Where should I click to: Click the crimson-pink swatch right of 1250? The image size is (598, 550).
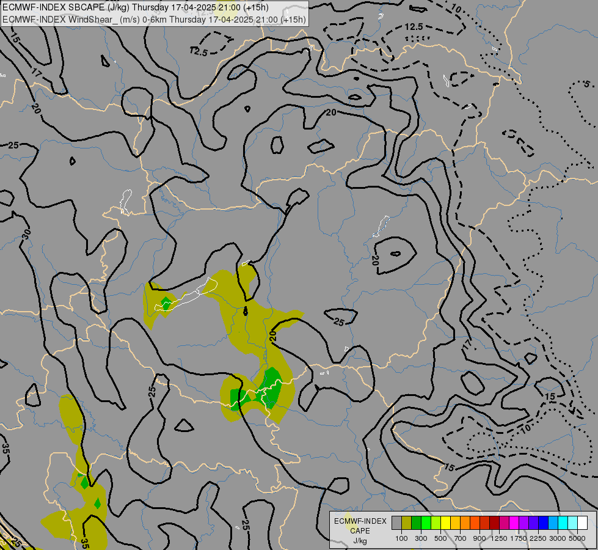pyautogui.click(x=505, y=522)
